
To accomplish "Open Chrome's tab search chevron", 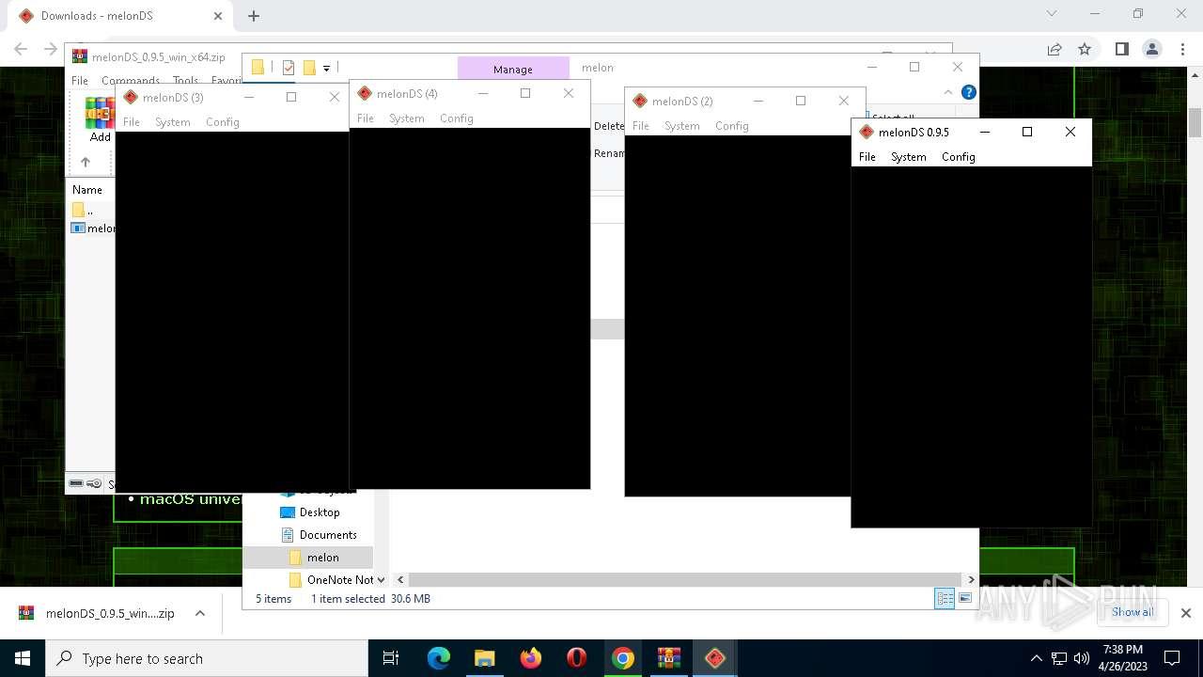I will pyautogui.click(x=1052, y=14).
